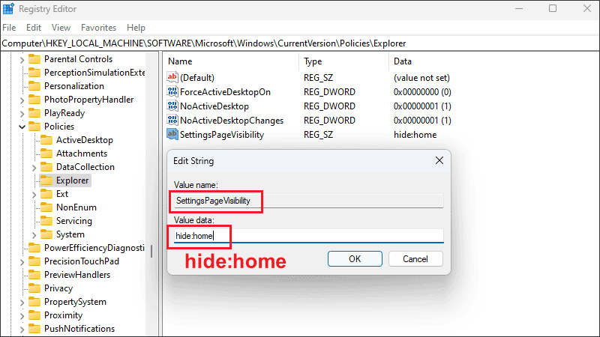This screenshot has height=337, width=600.
Task: Click the 'hide:home' data cell
Action: 415,135
